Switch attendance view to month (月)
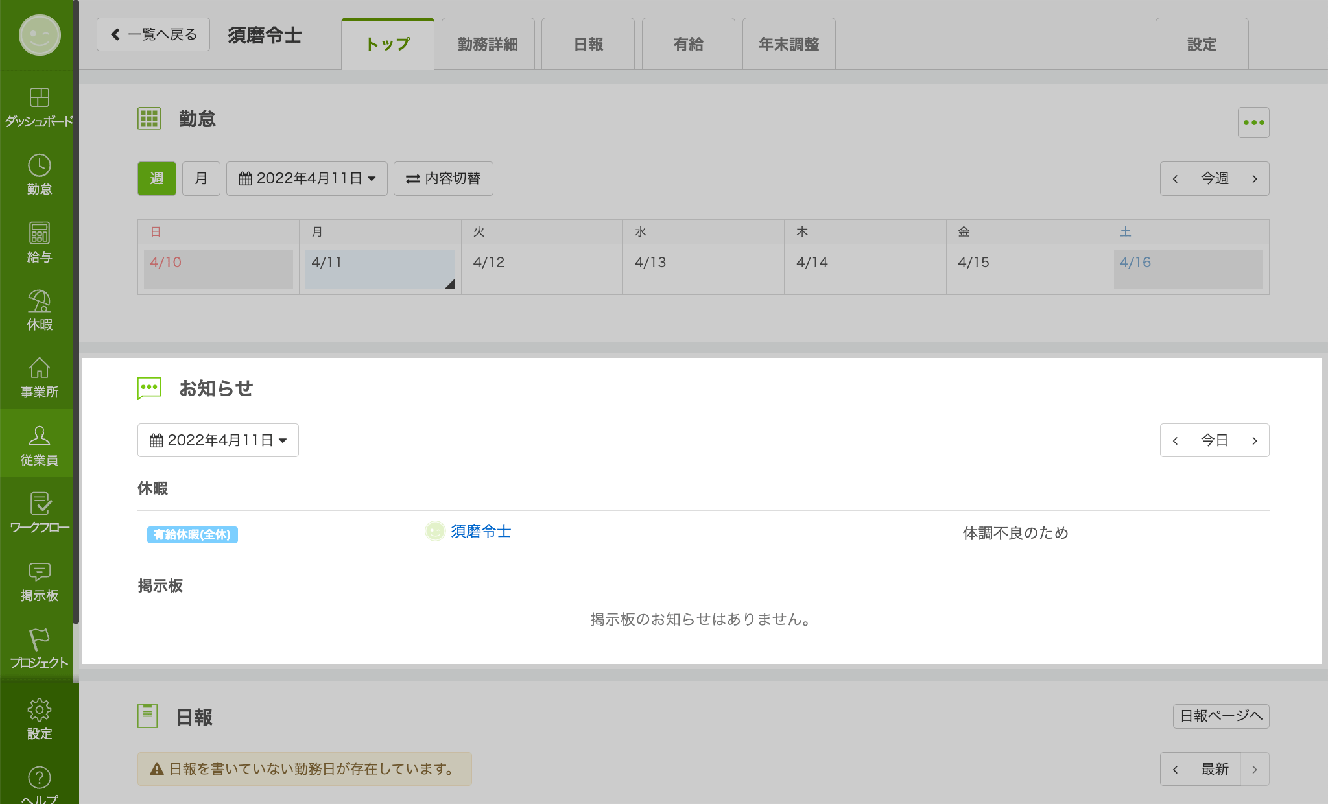This screenshot has width=1328, height=804. 201,178
